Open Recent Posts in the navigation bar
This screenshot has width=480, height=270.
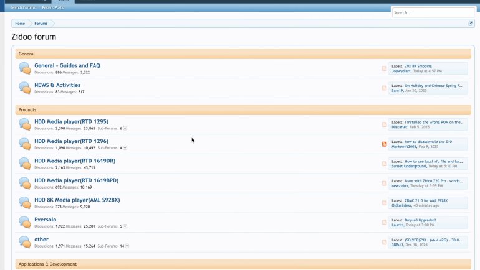(x=52, y=7)
